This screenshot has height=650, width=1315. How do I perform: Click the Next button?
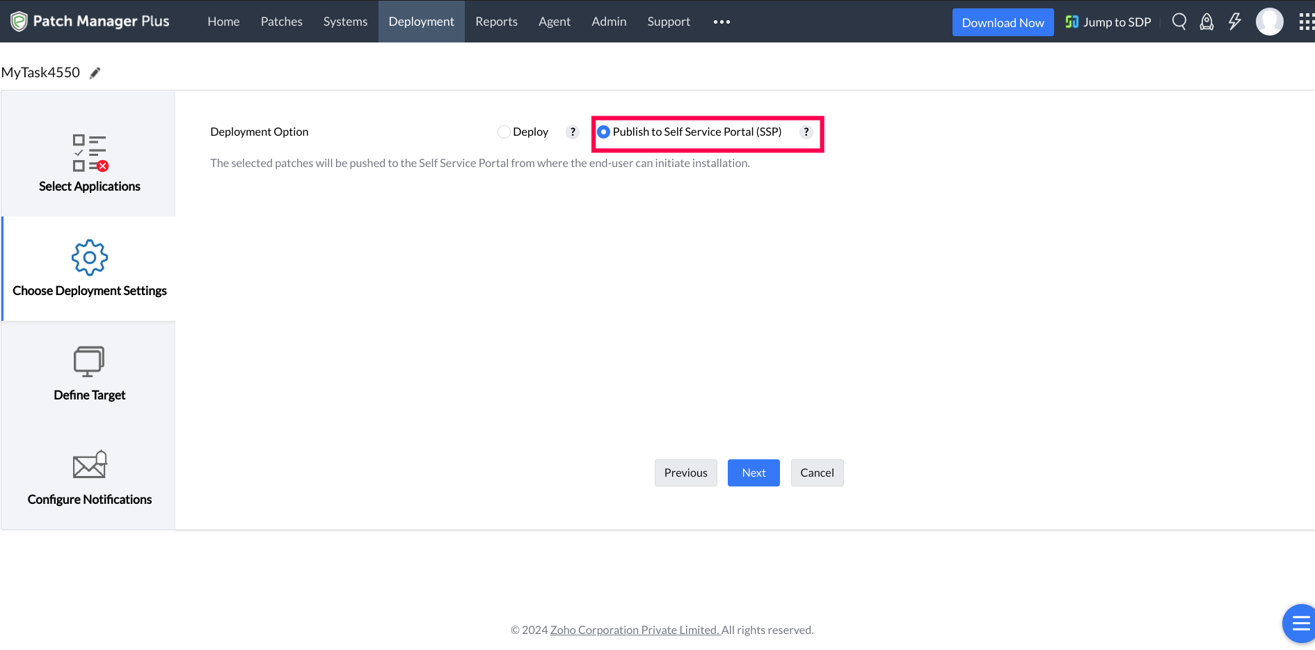click(x=754, y=473)
